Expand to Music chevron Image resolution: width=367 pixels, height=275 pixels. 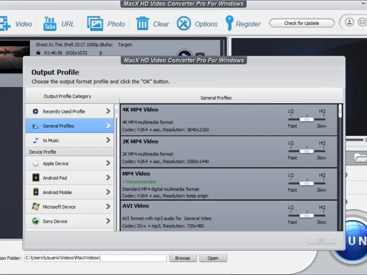click(108, 140)
